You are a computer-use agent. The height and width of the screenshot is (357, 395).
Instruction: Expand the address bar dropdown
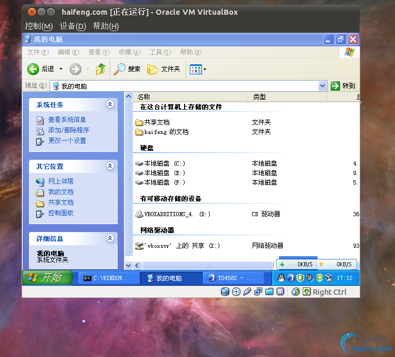point(322,86)
